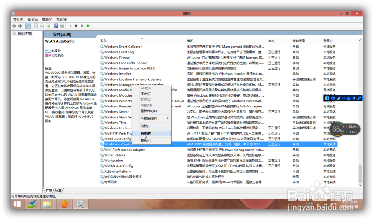Click the wrench icon on IME toolbar

tap(359, 98)
